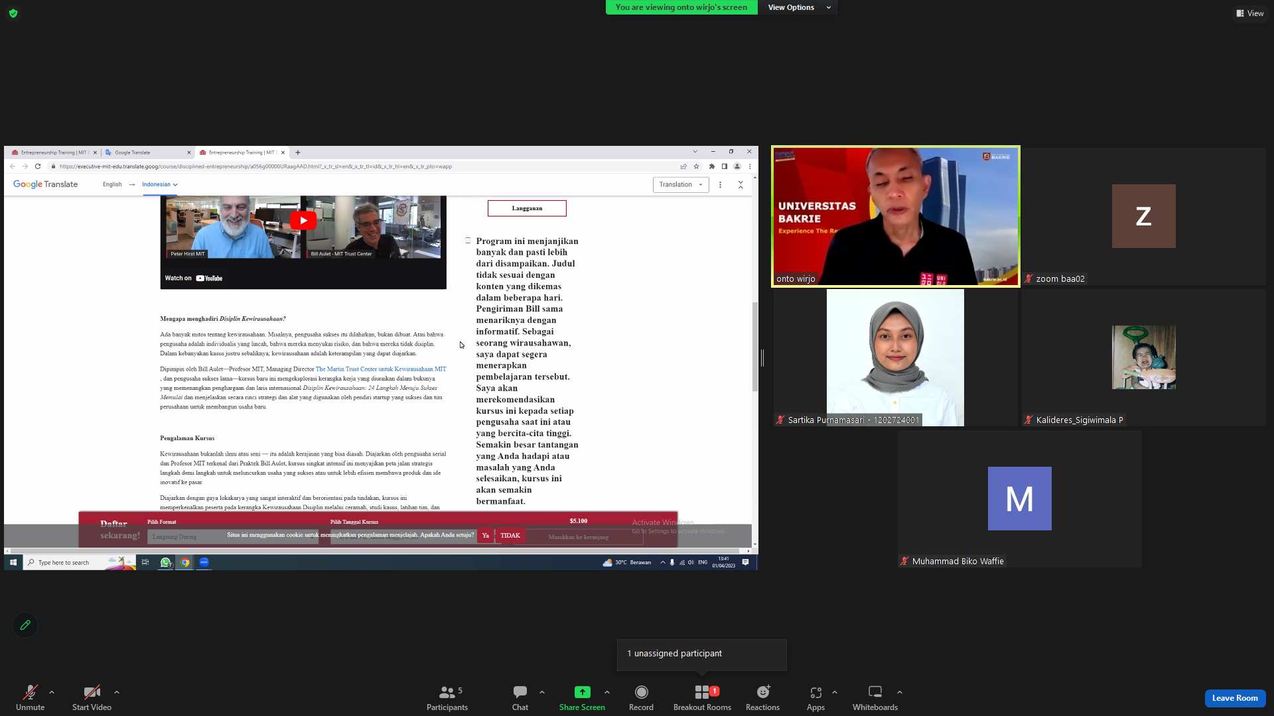The width and height of the screenshot is (1274, 716).
Task: Select Muhammad Biko Waffie's participant tile
Action: (1020, 499)
